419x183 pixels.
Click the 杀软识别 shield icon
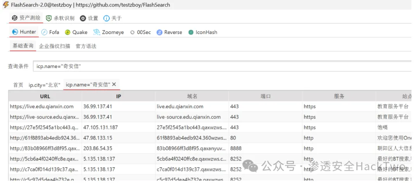[48, 19]
